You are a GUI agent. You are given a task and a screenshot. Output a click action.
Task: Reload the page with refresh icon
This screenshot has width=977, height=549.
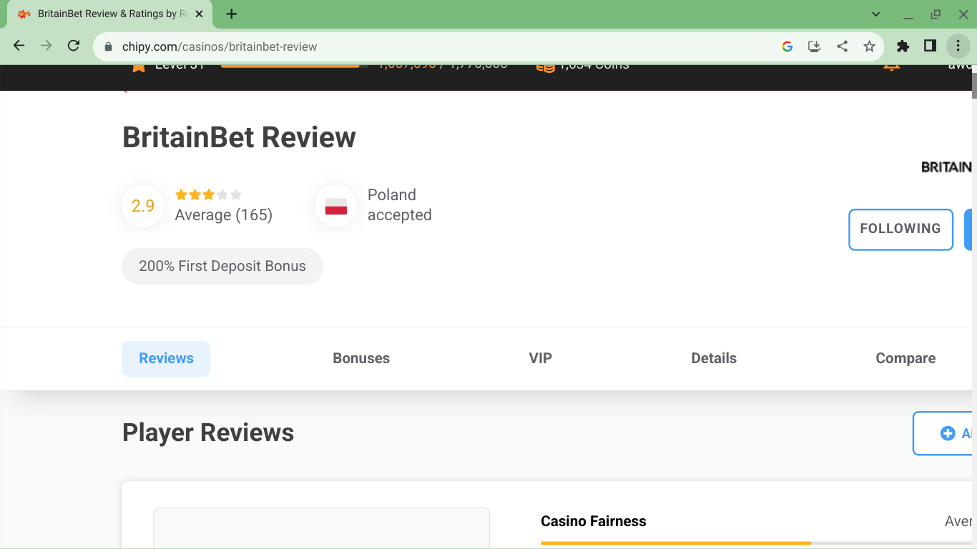pos(73,46)
